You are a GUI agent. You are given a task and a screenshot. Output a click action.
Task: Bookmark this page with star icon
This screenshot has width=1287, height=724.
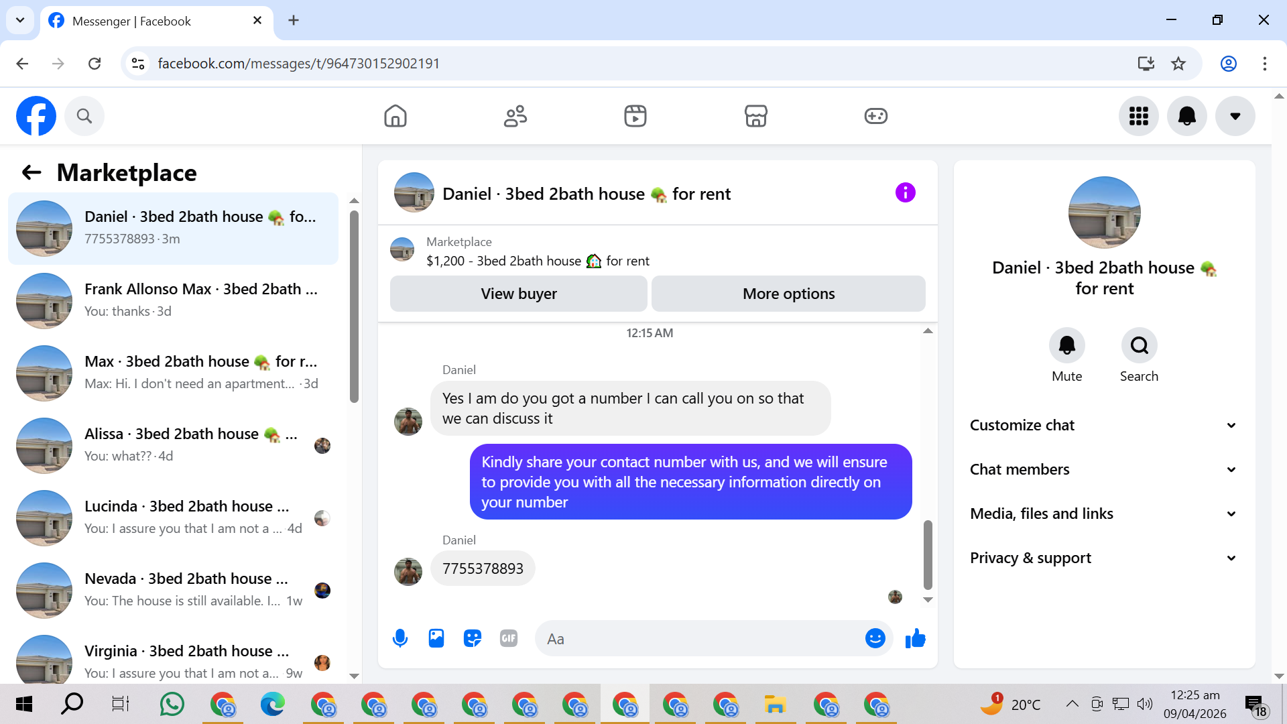click(x=1178, y=64)
